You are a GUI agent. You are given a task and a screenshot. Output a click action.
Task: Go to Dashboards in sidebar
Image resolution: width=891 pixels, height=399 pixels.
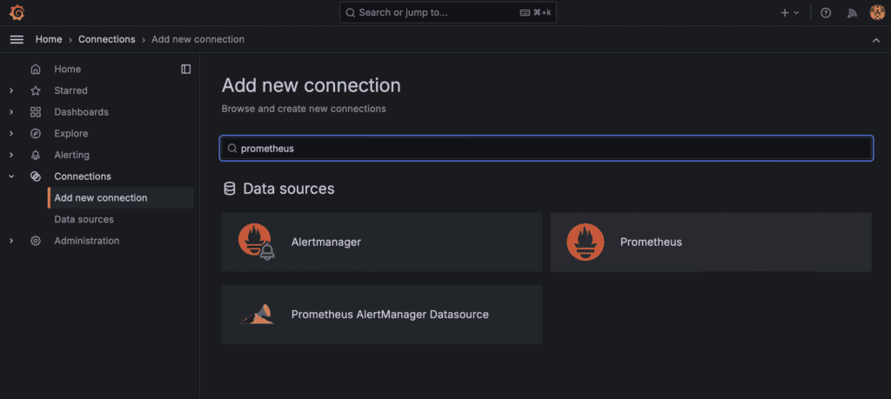pyautogui.click(x=81, y=112)
